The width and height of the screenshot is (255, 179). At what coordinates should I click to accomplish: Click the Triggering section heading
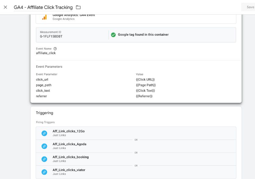(x=44, y=113)
